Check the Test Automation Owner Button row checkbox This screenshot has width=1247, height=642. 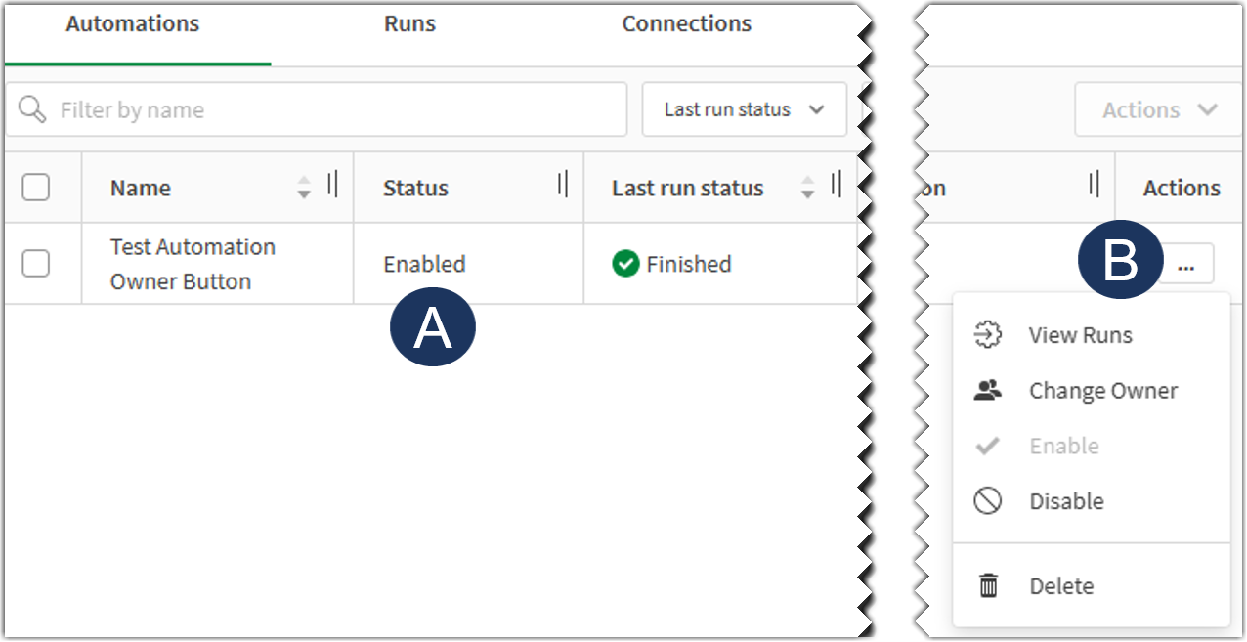[38, 263]
